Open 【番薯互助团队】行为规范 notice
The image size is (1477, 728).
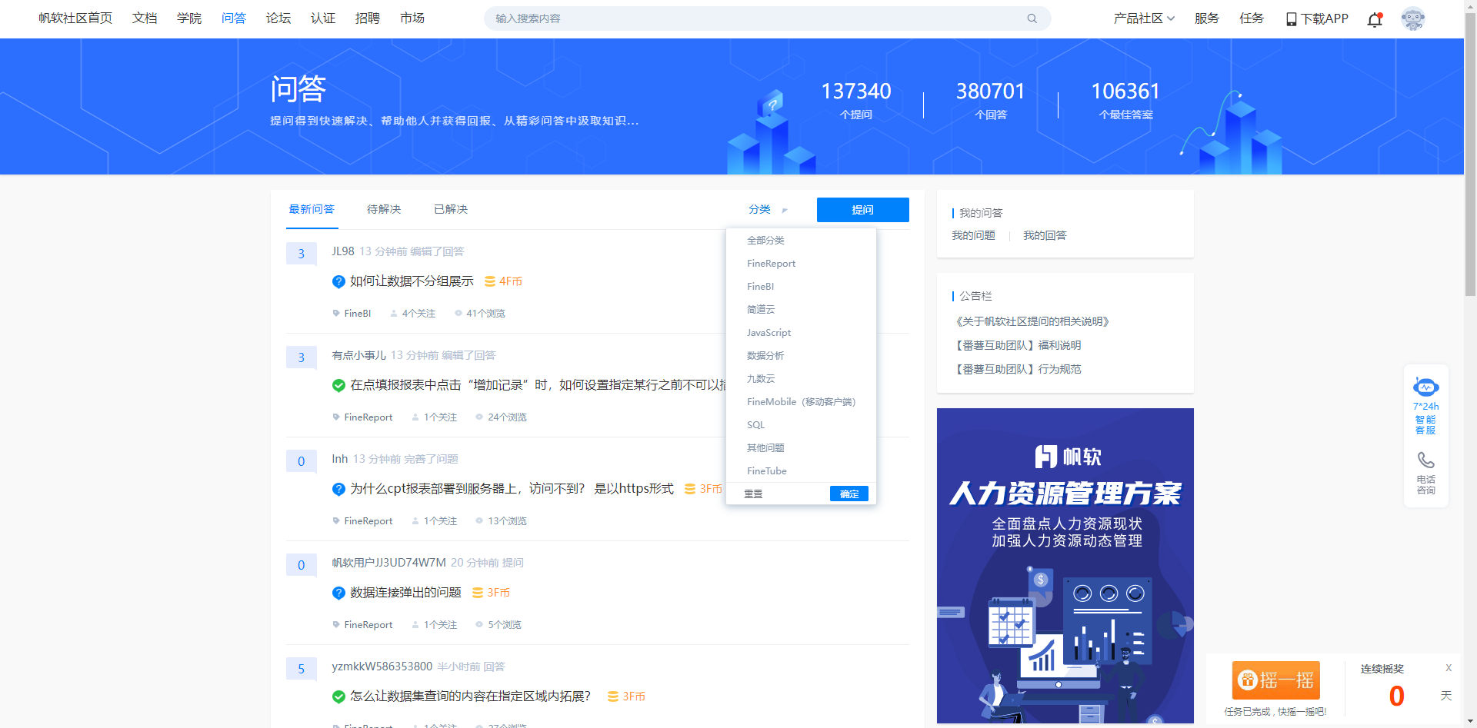(1016, 369)
